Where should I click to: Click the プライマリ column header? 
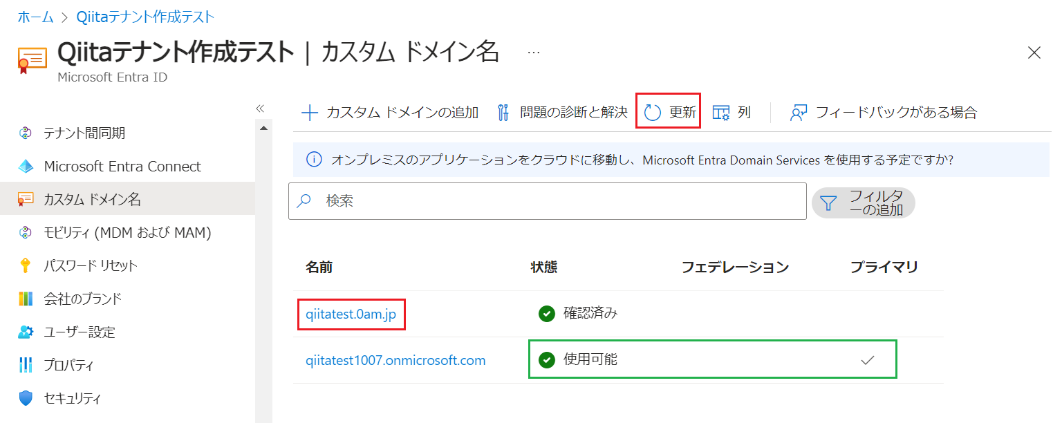(884, 267)
